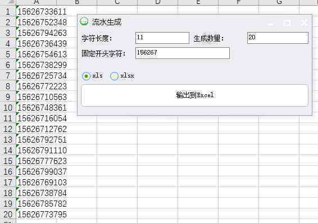Select column G header
The width and height of the screenshot is (318, 223).
click(x=279, y=2)
